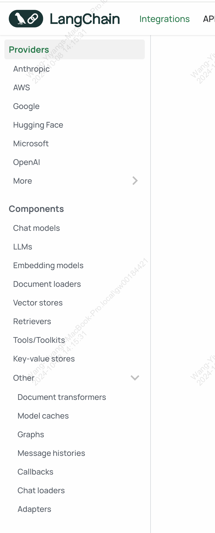Open the API tab in top navigation
The image size is (215, 533).
pos(209,19)
